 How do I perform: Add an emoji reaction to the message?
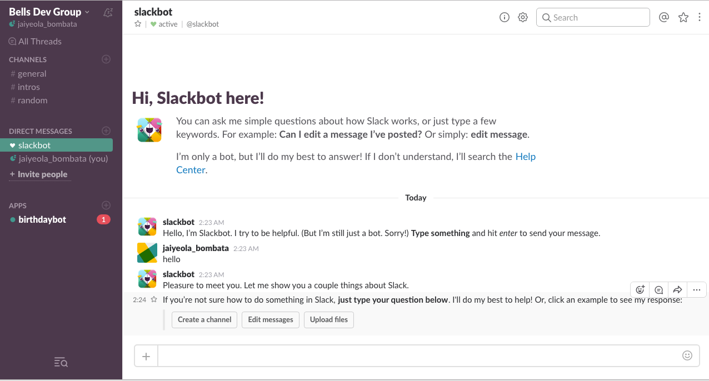[640, 289]
